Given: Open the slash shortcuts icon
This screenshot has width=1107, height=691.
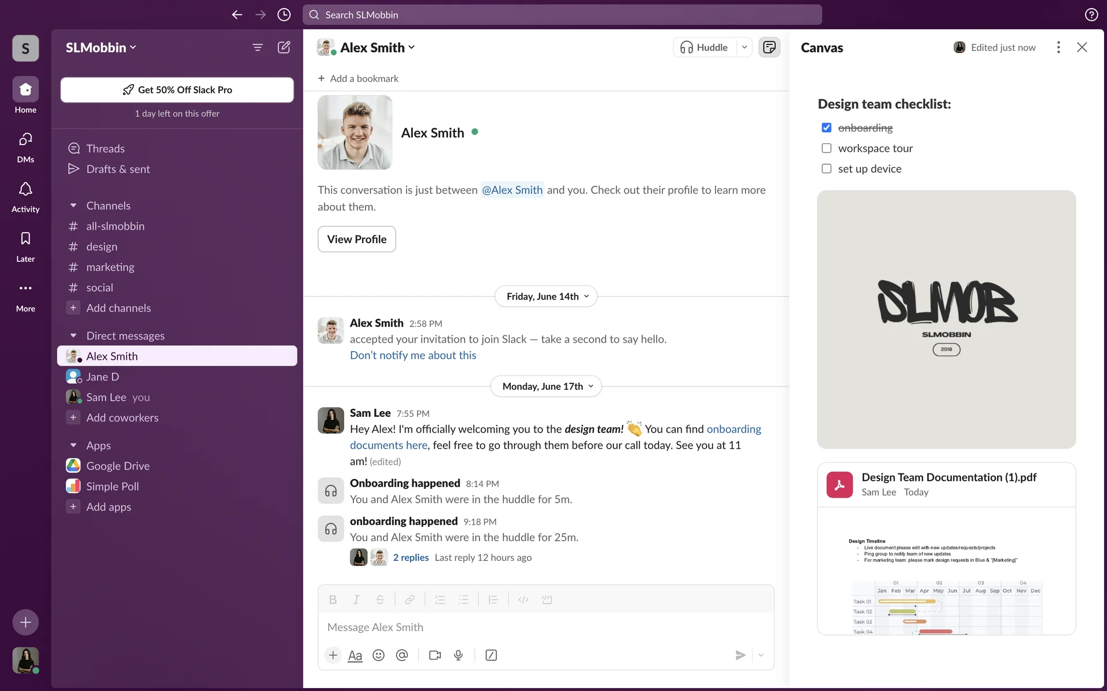Looking at the screenshot, I should click(x=491, y=655).
